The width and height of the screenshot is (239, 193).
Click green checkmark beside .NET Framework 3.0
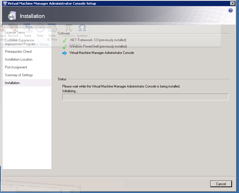(x=64, y=40)
